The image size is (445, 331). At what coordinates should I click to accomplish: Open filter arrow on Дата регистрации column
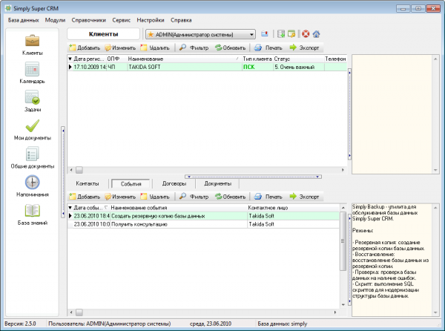(x=70, y=58)
